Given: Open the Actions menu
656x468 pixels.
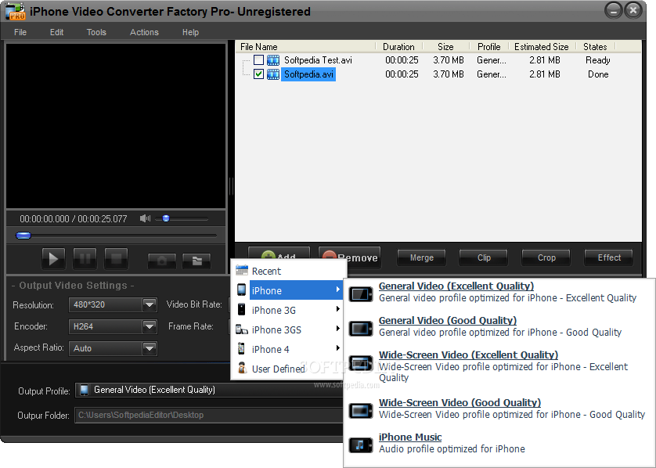Looking at the screenshot, I should 144,32.
